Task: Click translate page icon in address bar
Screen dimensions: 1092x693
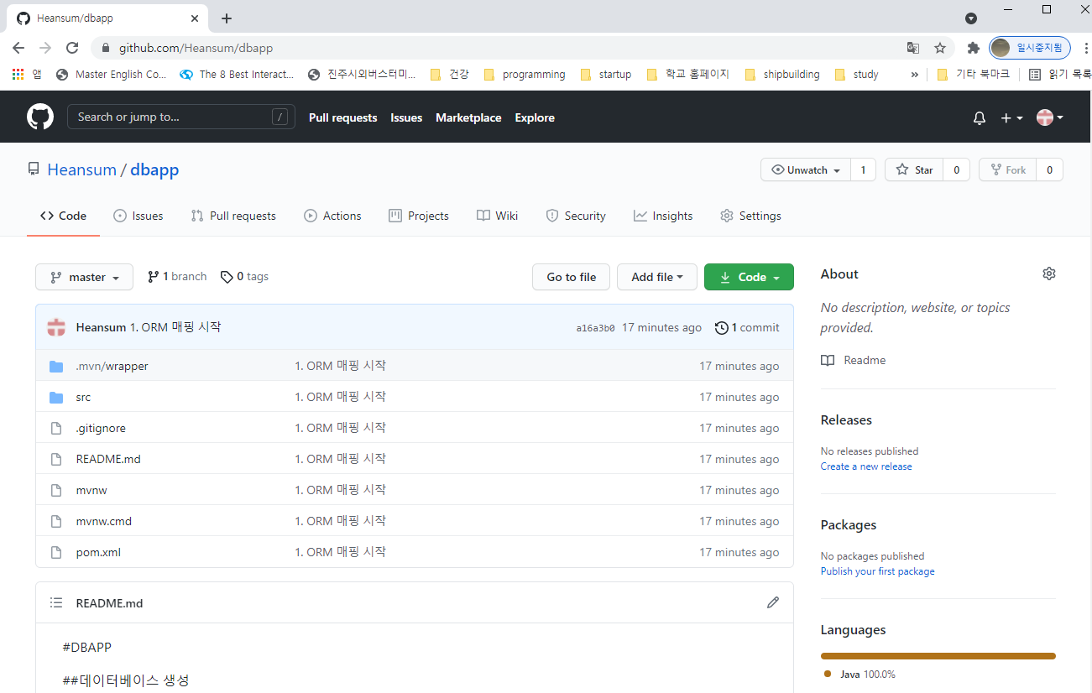Action: 913,48
